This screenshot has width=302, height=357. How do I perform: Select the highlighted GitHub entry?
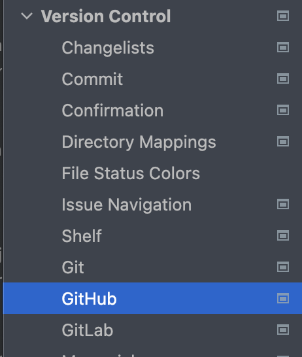(152, 298)
